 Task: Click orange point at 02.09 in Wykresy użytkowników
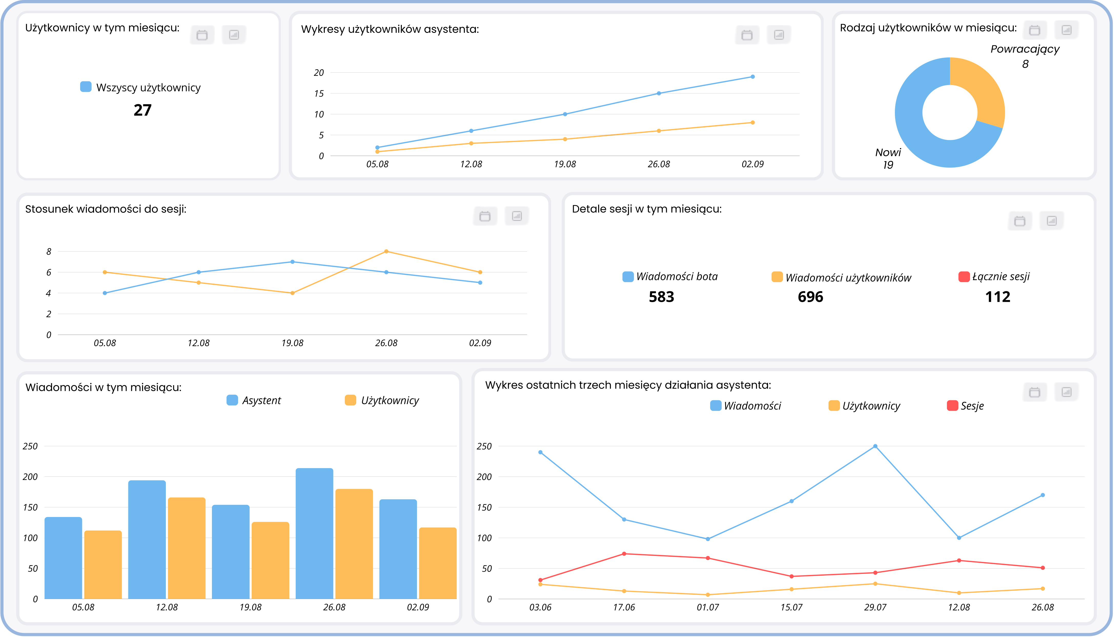(752, 123)
